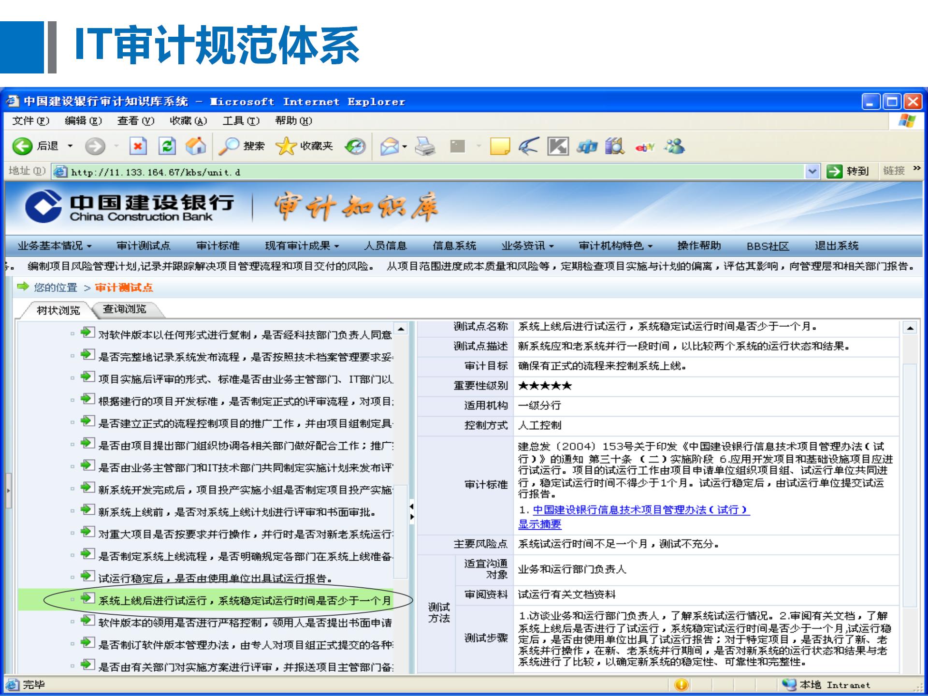Select tree item 是否制定系统上线流程

pos(245,557)
